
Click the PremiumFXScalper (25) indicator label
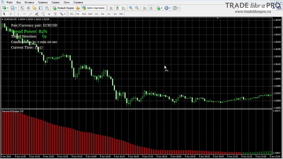(13, 111)
